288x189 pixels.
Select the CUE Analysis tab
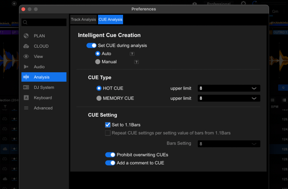click(110, 19)
